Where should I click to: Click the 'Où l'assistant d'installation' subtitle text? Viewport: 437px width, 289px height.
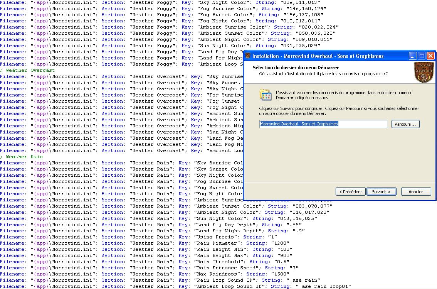(x=323, y=74)
